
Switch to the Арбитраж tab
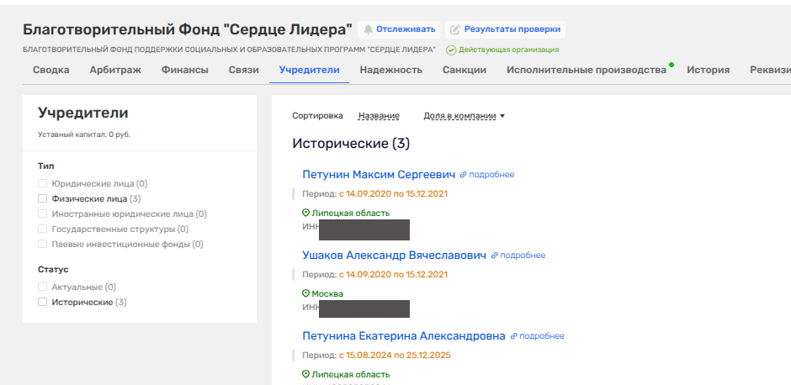[x=115, y=70]
